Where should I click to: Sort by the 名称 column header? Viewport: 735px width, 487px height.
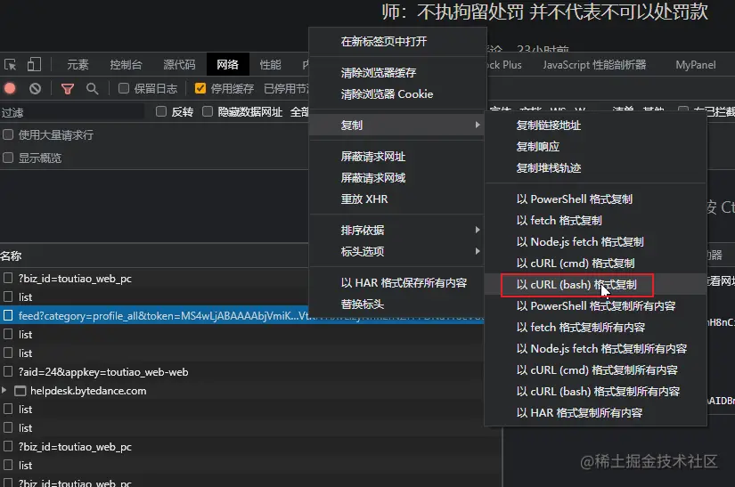[x=11, y=256]
